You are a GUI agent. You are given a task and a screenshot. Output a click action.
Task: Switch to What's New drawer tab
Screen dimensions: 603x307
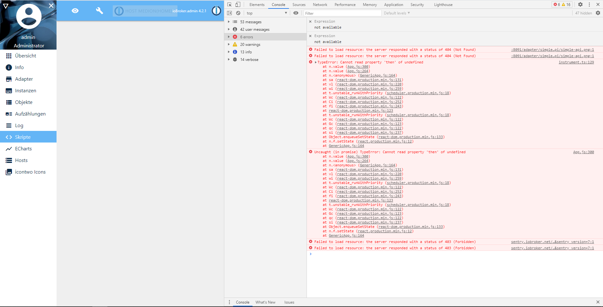click(265, 302)
